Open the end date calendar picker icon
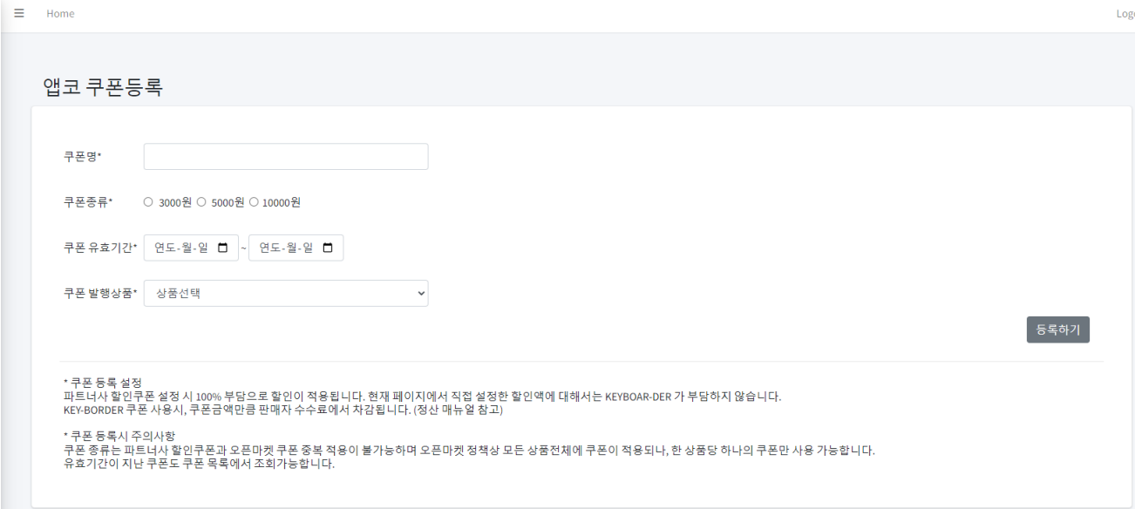 pyautogui.click(x=327, y=247)
